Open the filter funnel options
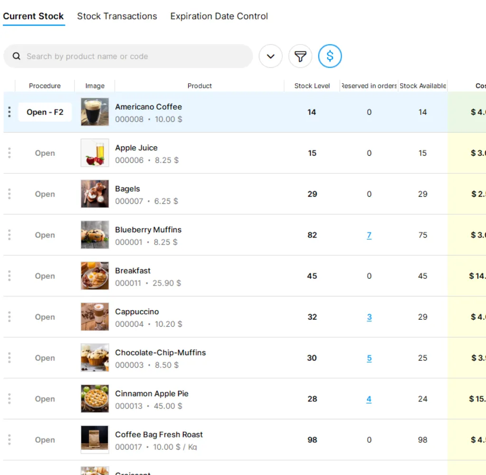Viewport: 486px width, 475px height. click(300, 57)
